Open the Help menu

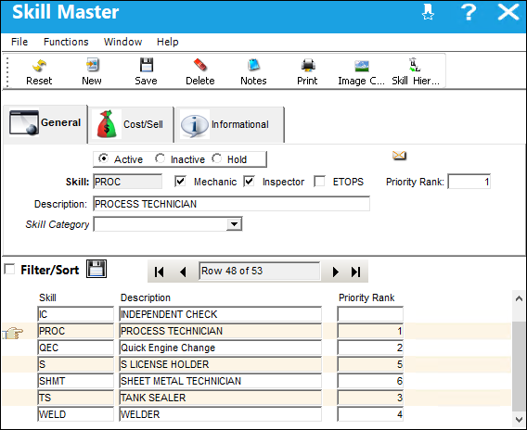coord(167,42)
